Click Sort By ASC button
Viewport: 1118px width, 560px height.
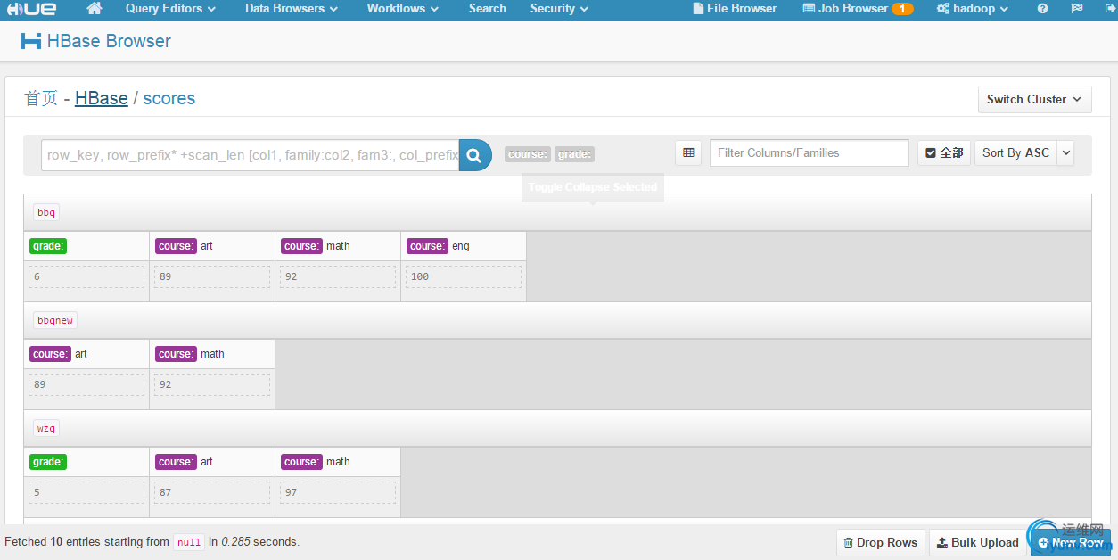coord(1015,152)
